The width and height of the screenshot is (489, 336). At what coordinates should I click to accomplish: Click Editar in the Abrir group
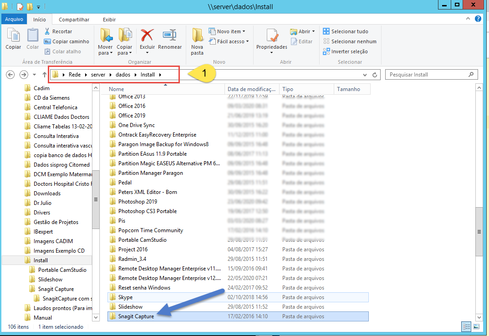click(301, 41)
